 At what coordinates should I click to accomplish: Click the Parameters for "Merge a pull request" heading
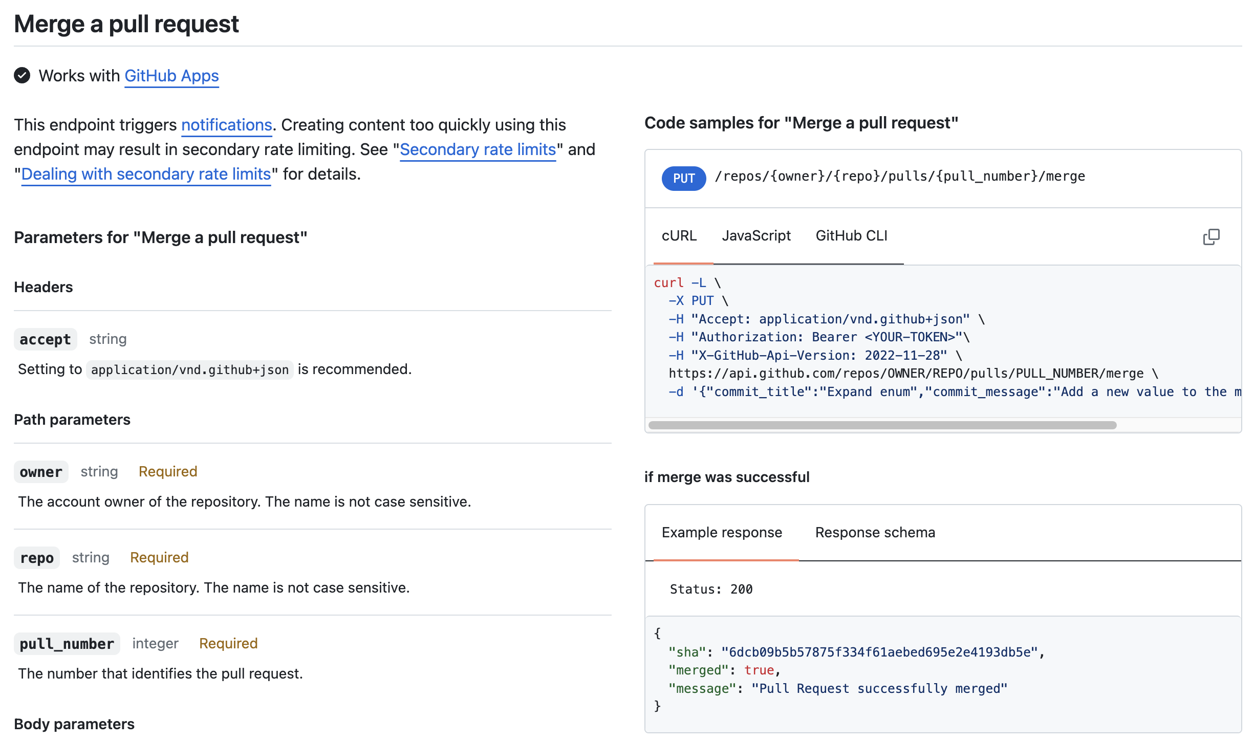(x=161, y=237)
